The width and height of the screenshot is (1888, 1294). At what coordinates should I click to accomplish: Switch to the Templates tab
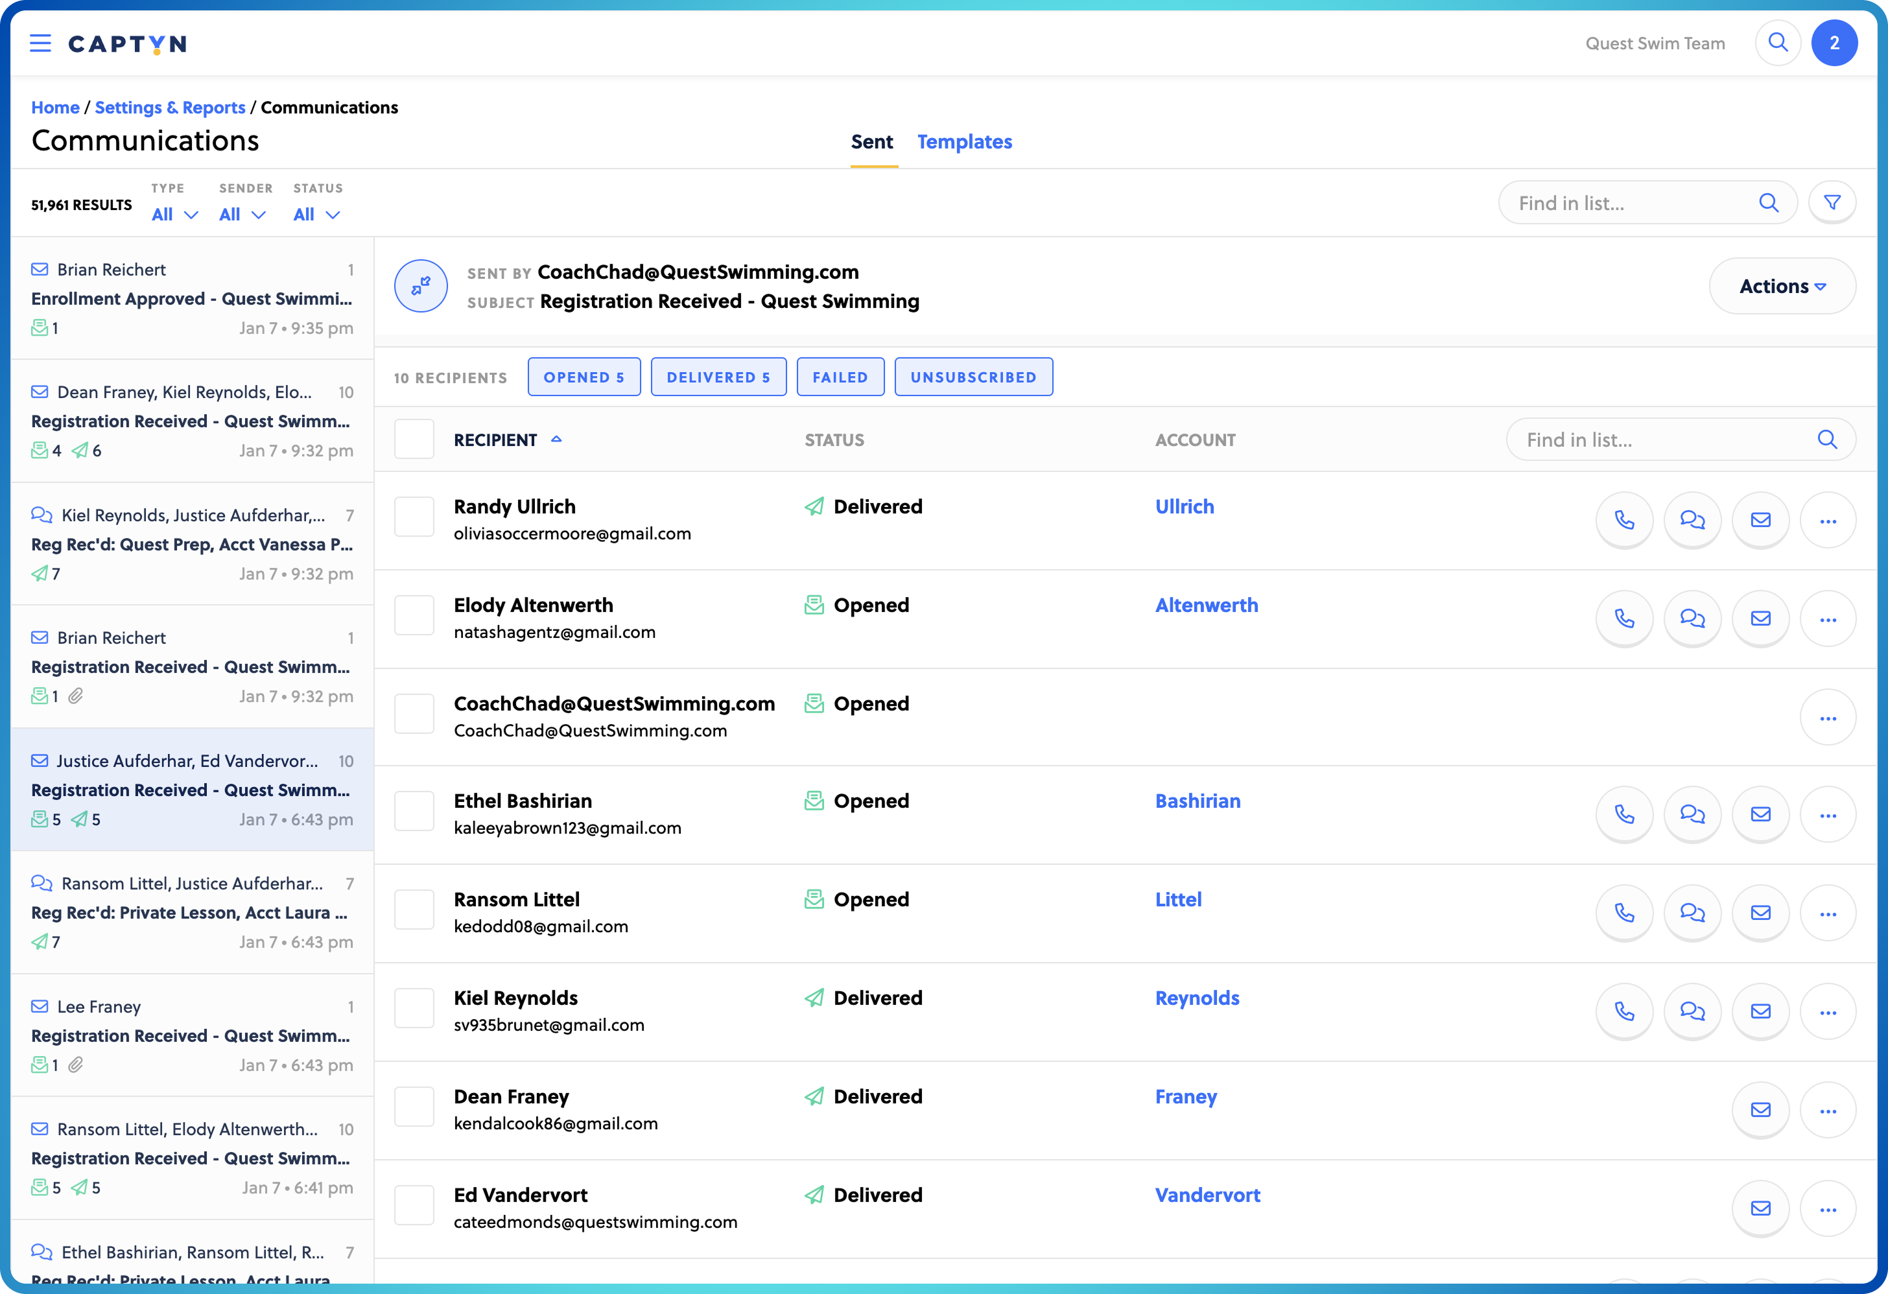tap(964, 141)
